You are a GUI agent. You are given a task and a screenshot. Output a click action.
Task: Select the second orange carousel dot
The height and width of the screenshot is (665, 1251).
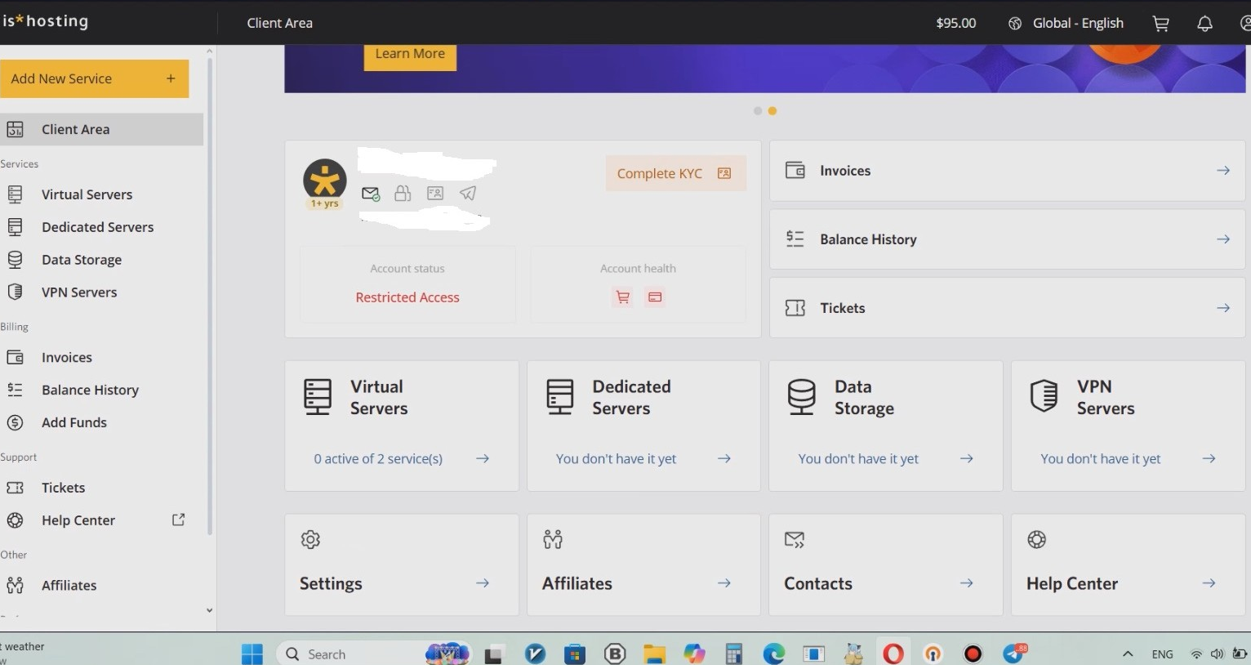pos(772,111)
